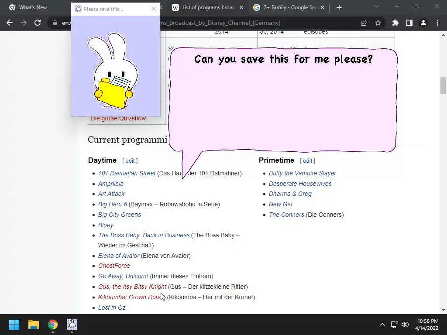Open the 101 Dalmatian Street link
Image resolution: width=447 pixels, height=335 pixels.
click(x=127, y=173)
